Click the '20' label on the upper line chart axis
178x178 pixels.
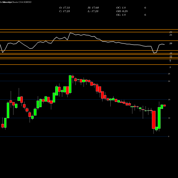171,43
